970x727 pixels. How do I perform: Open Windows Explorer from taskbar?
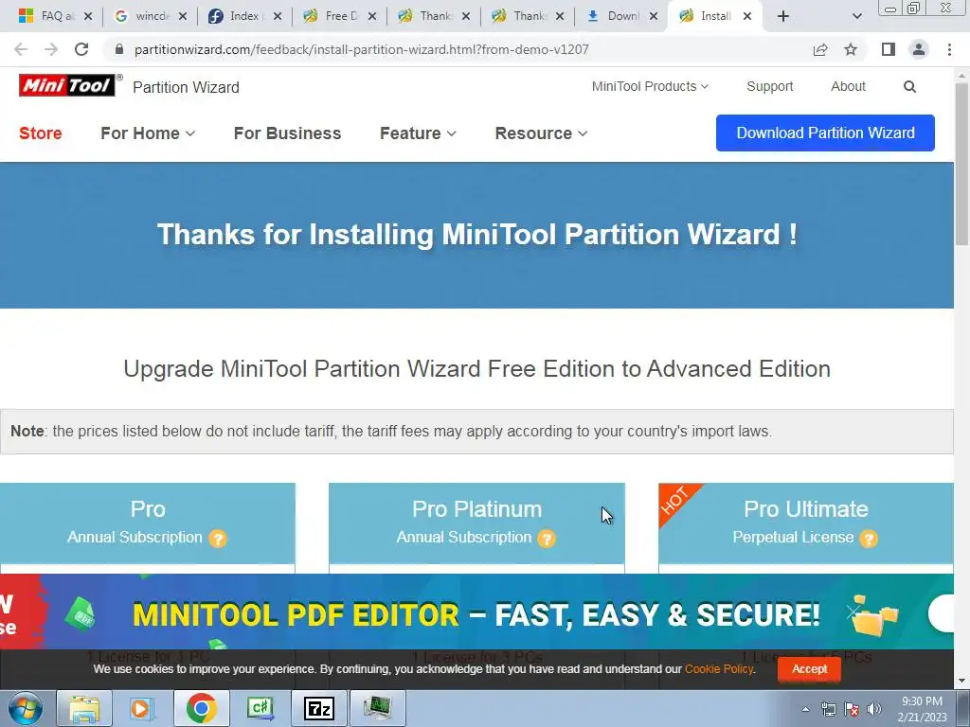(x=84, y=708)
